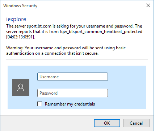Click the [04:03:13:0591] code text
The height and width of the screenshot is (132, 155).
[x=21, y=37]
